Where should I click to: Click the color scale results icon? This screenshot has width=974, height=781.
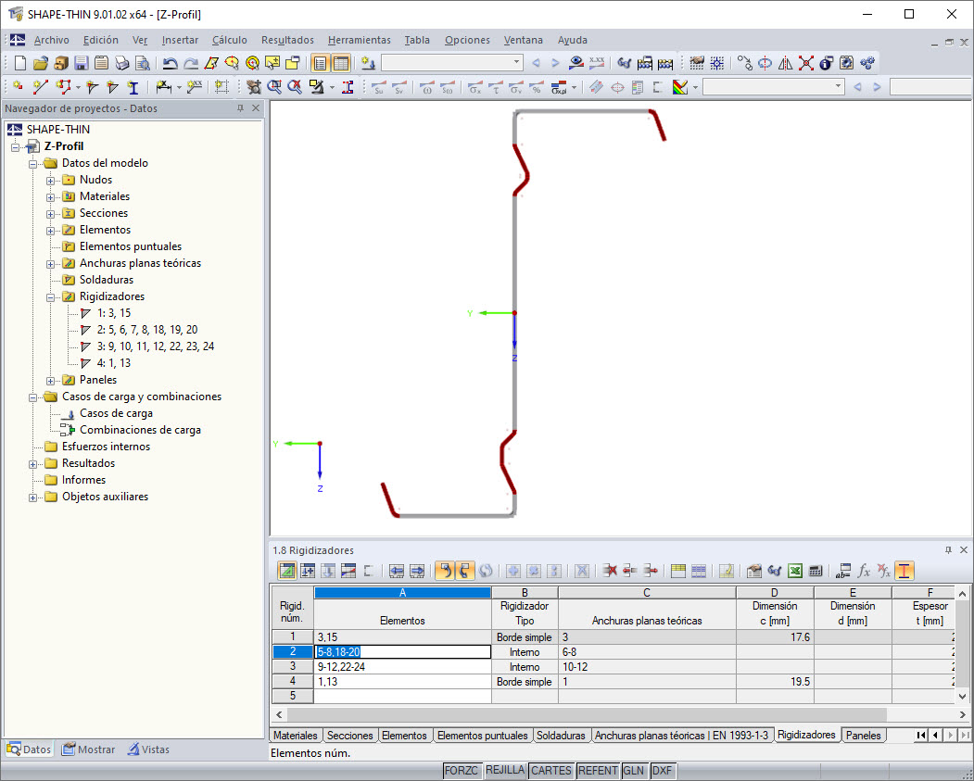[679, 87]
